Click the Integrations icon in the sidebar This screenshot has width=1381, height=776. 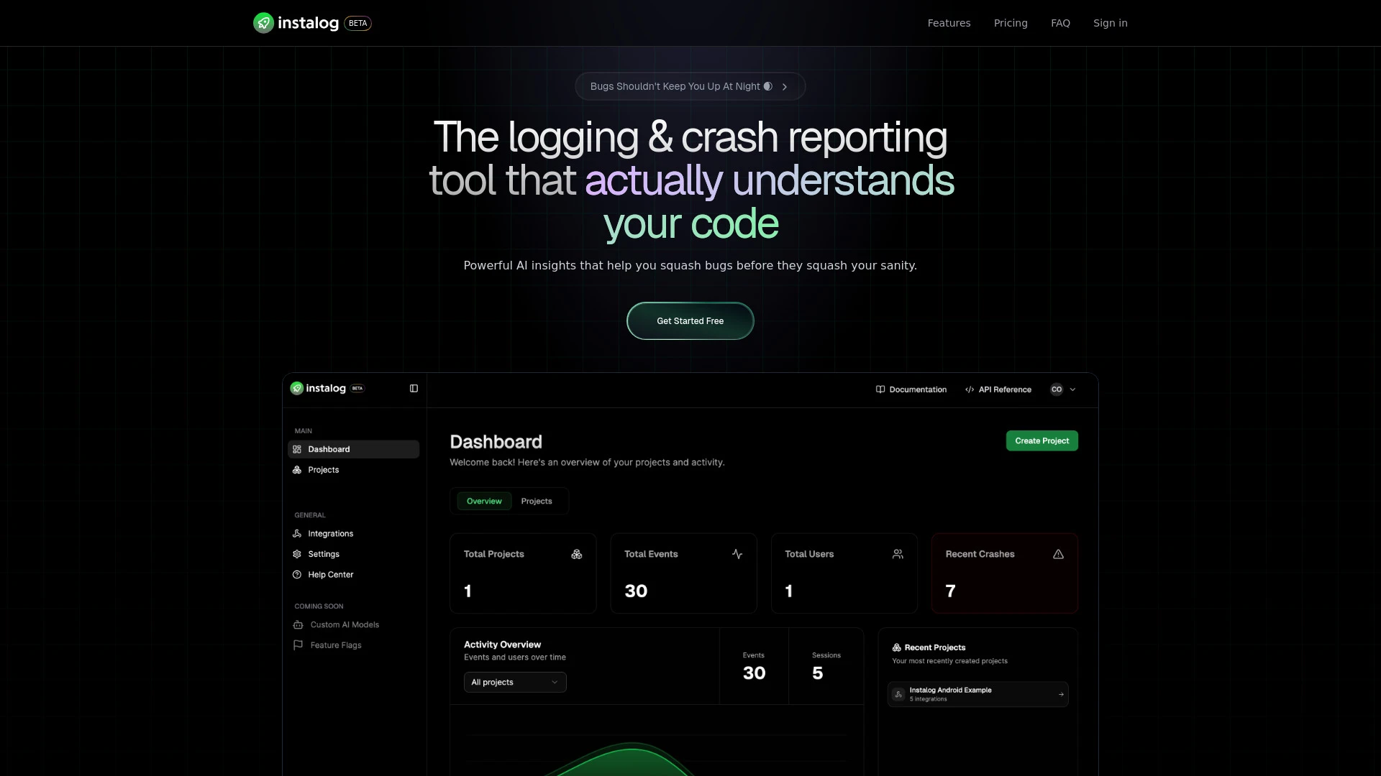click(297, 533)
